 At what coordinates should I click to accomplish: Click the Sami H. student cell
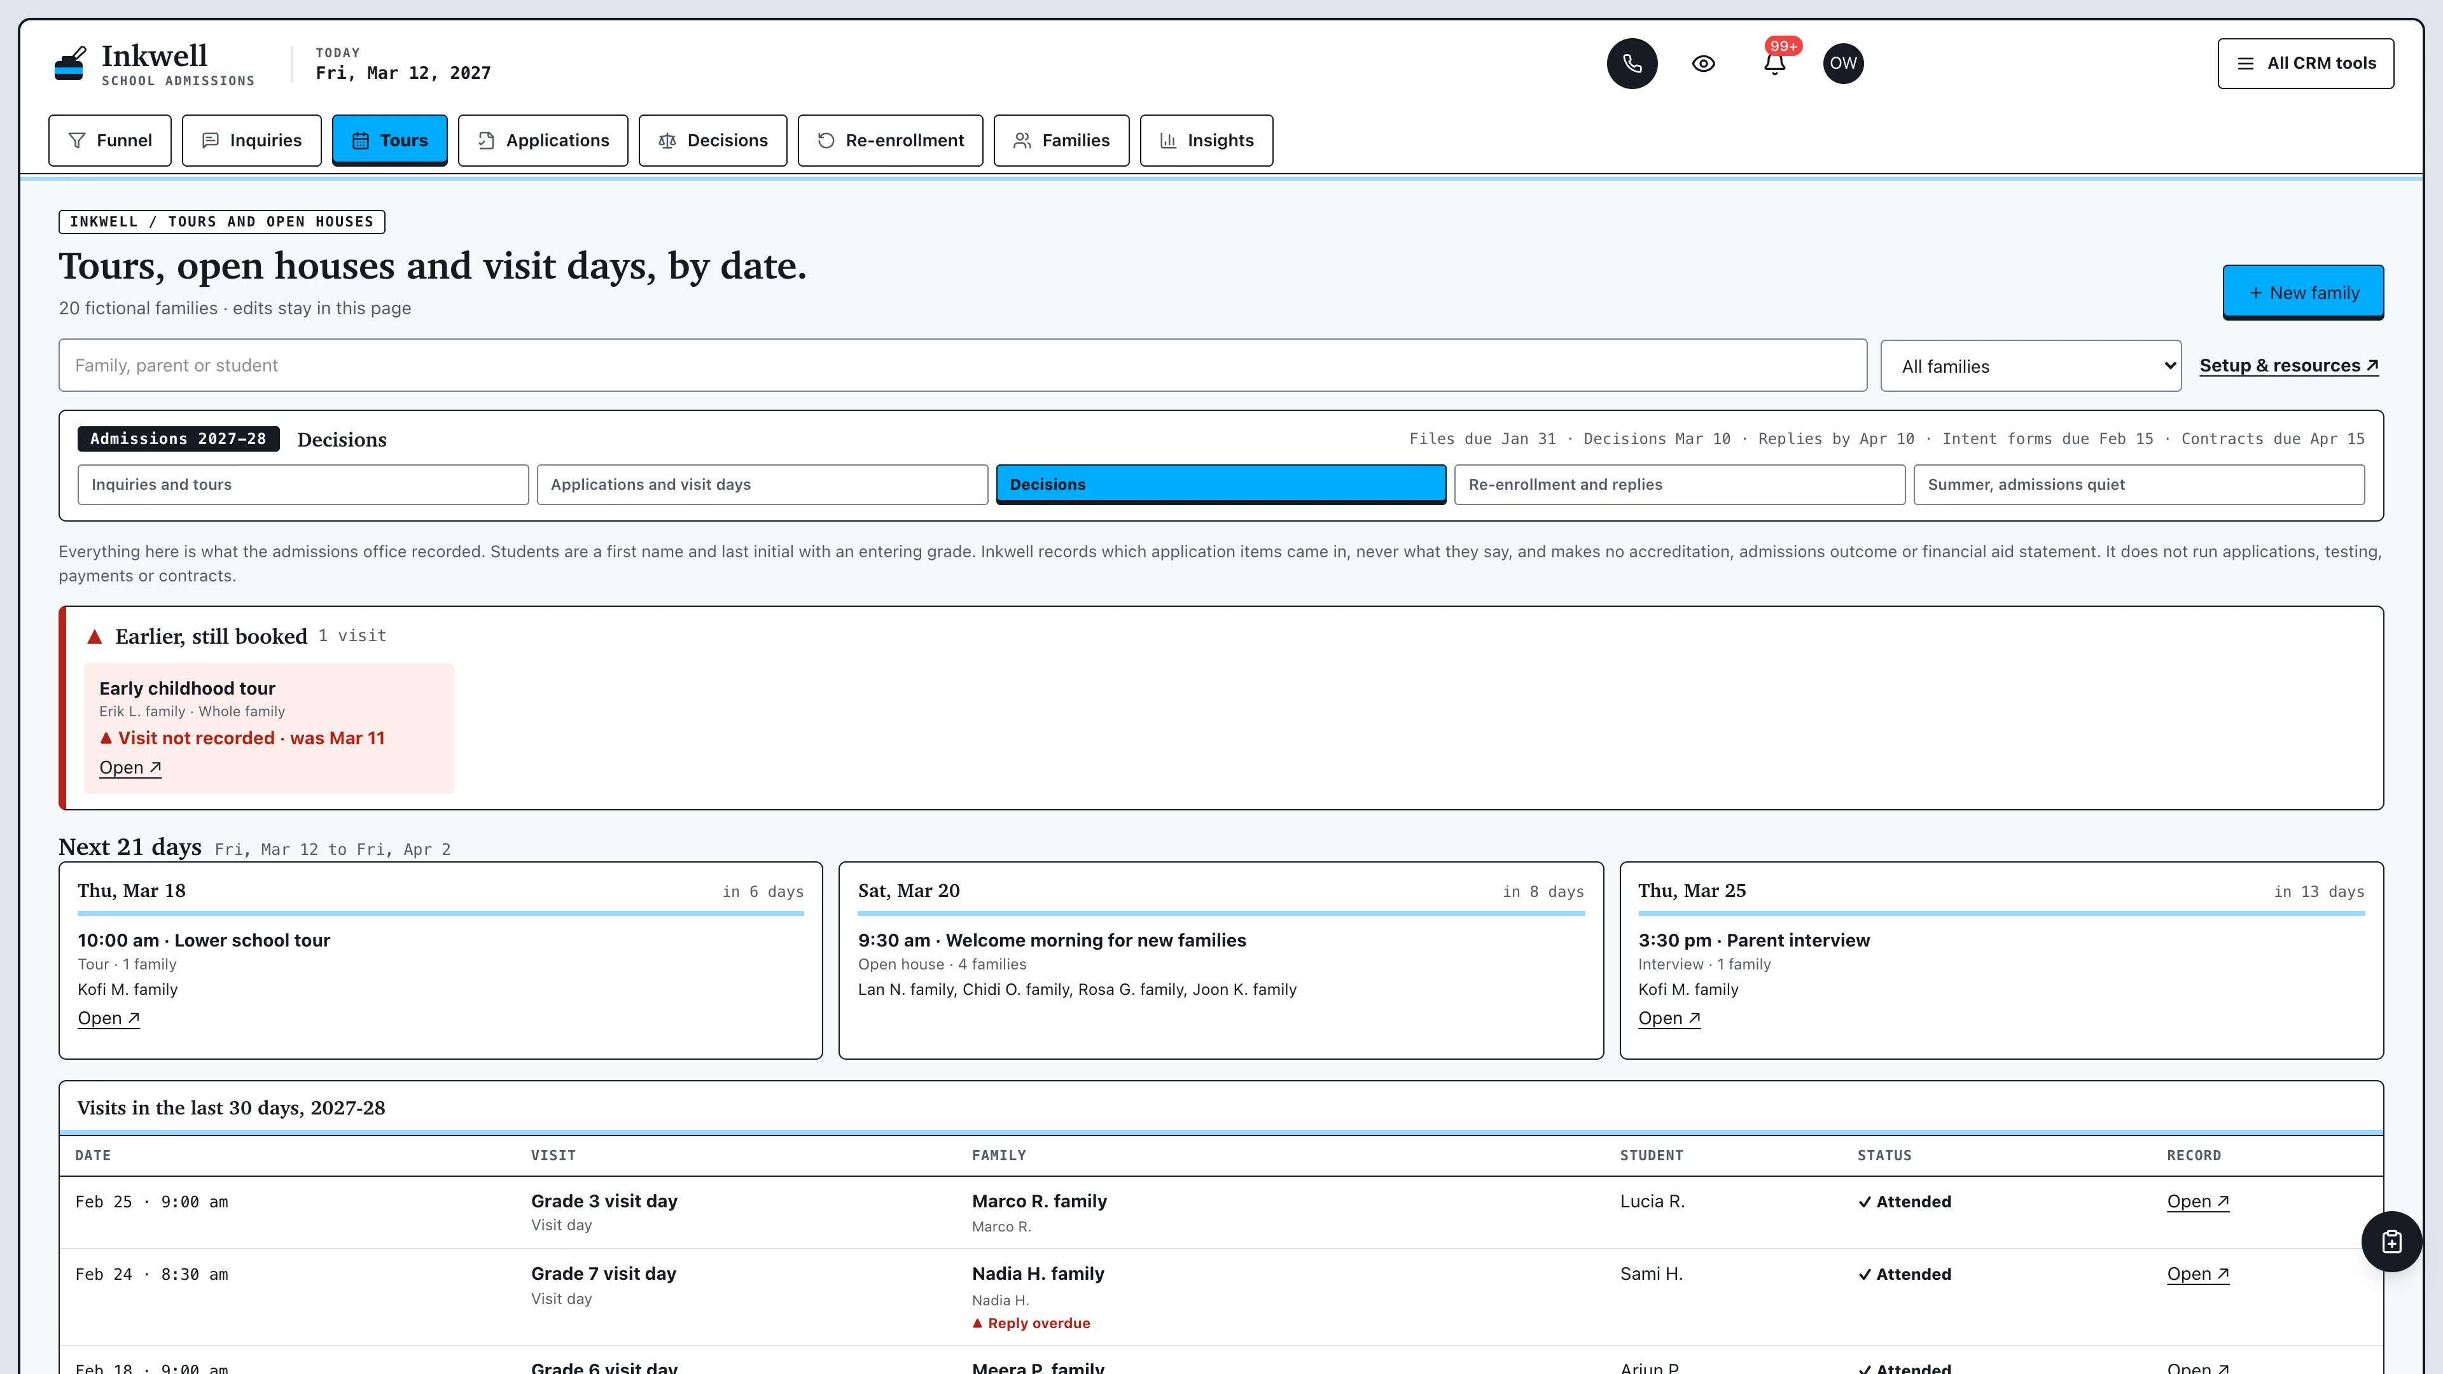coord(1651,1274)
